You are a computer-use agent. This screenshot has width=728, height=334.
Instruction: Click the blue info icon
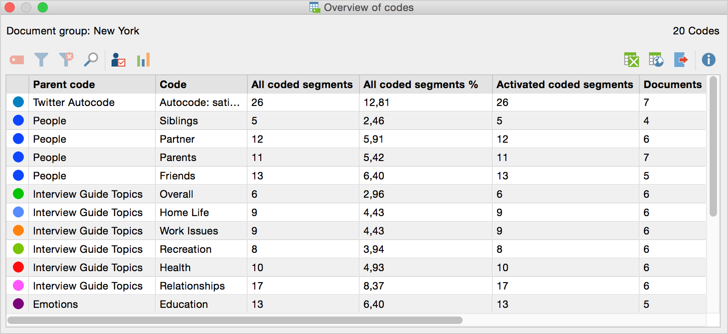click(x=708, y=60)
